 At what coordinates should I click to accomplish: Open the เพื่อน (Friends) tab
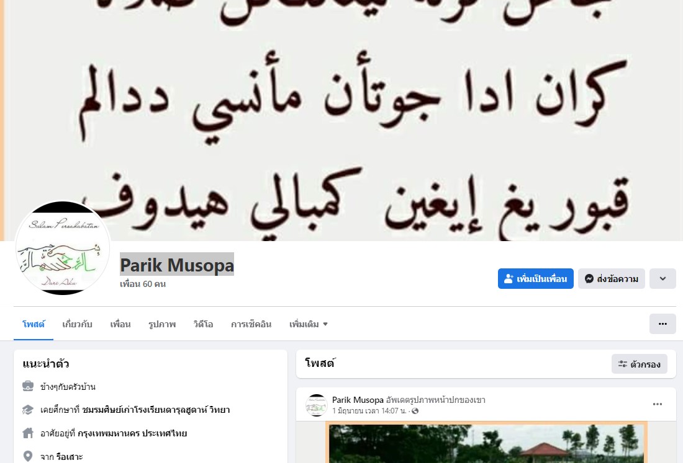[120, 324]
